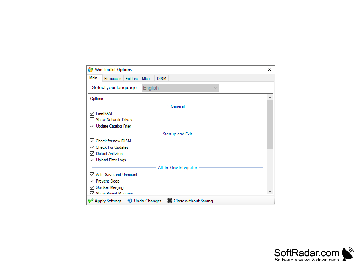
Task: Close the Win Toolkit Options window
Action: point(269,70)
